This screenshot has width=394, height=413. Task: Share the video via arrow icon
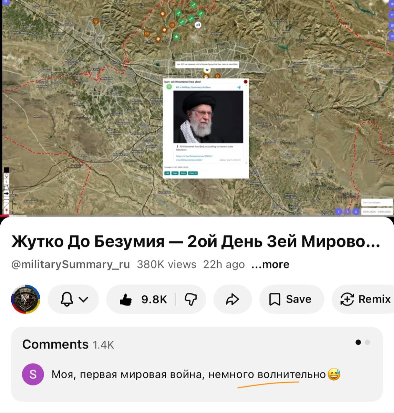click(x=232, y=299)
